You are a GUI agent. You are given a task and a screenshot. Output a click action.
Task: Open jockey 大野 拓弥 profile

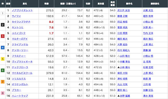click(122, 45)
